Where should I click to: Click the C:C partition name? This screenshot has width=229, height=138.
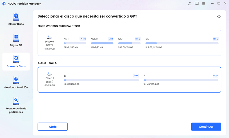click(x=120, y=39)
